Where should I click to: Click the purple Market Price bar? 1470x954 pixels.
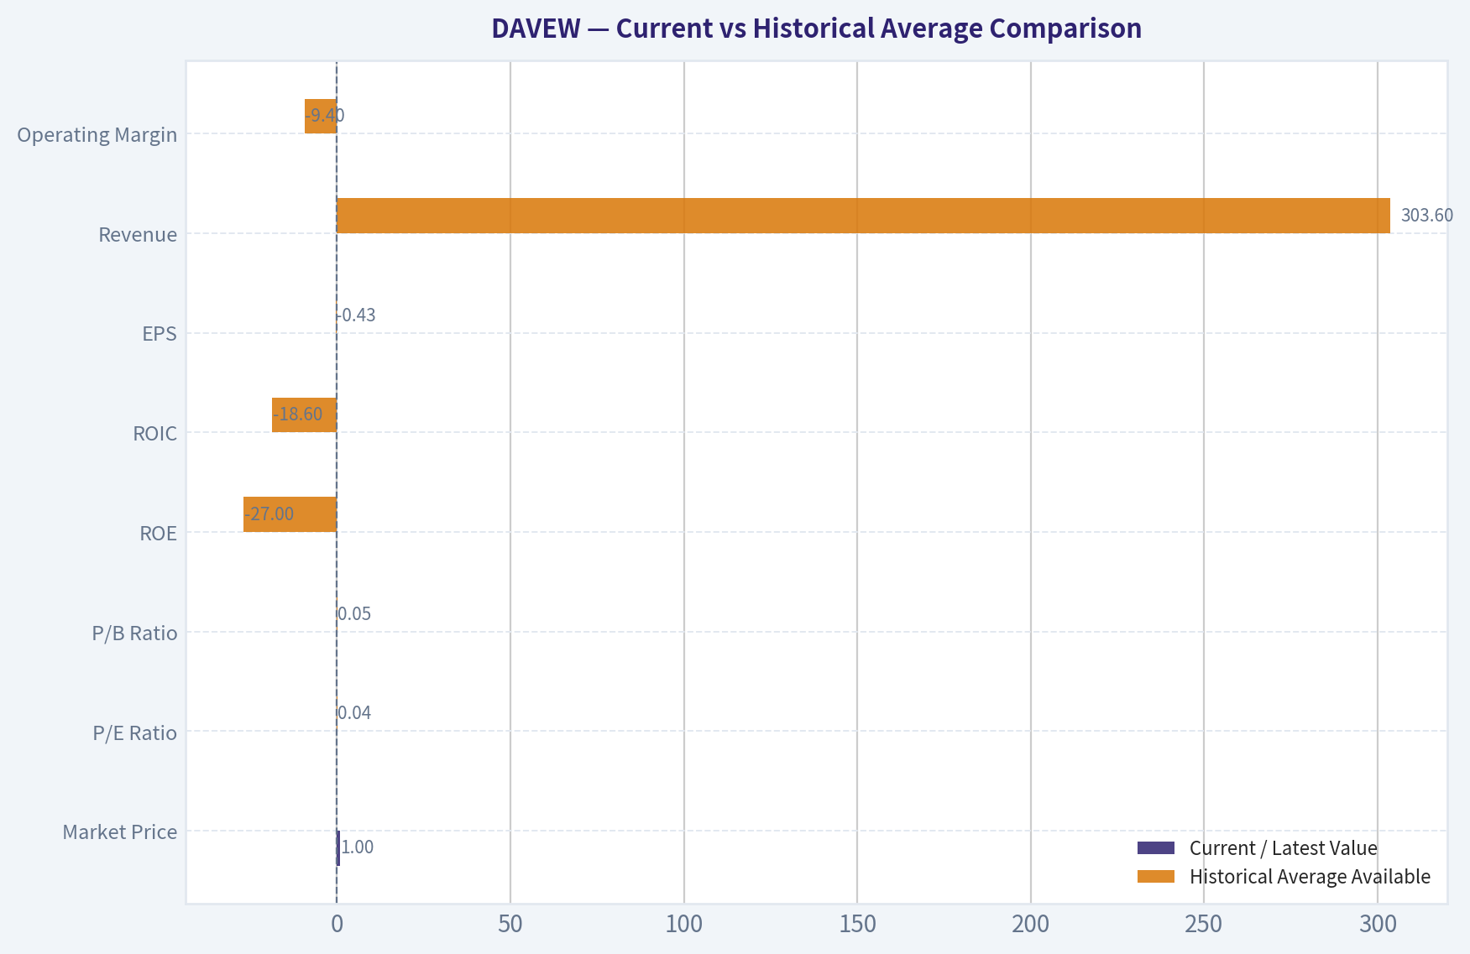coord(338,847)
